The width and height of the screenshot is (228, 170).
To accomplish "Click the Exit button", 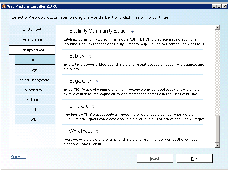I will 194,159.
